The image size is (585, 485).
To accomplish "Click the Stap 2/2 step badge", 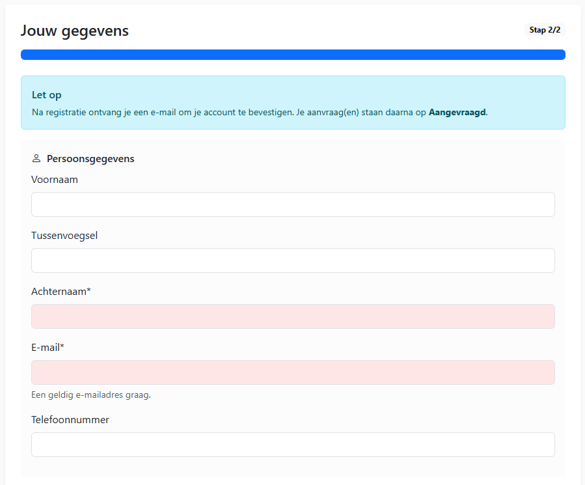I will 545,30.
